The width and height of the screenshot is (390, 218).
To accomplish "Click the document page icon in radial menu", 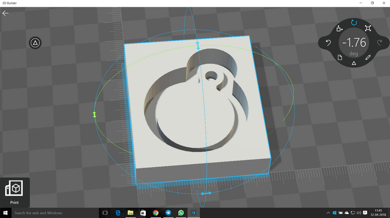I will [340, 57].
